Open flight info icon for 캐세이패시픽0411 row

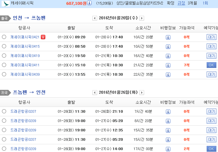click(x=168, y=65)
